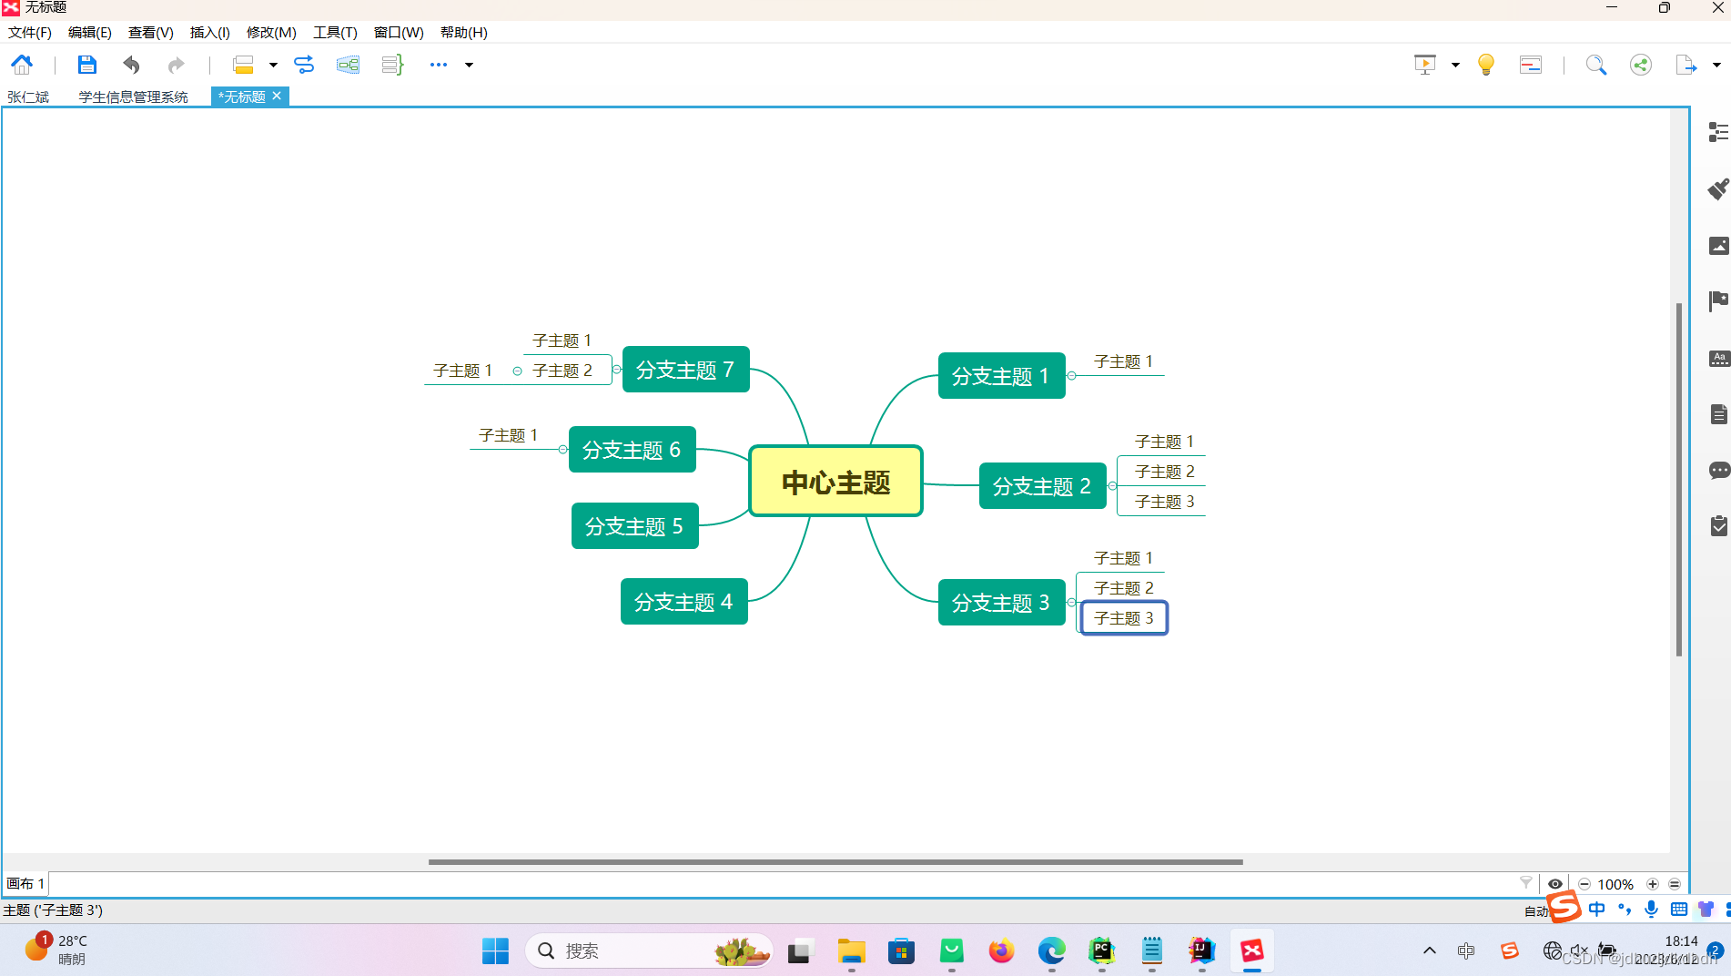Select the 中心主题 node
The height and width of the screenshot is (976, 1731).
click(x=835, y=482)
